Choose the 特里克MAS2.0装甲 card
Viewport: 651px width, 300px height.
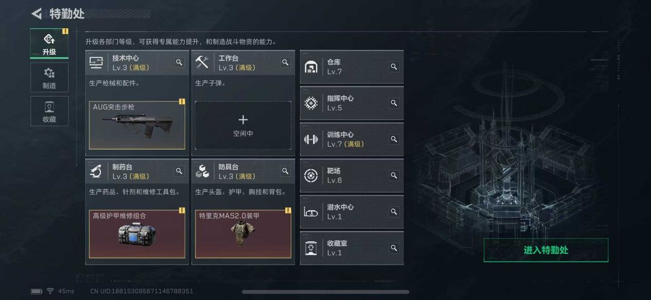point(244,234)
